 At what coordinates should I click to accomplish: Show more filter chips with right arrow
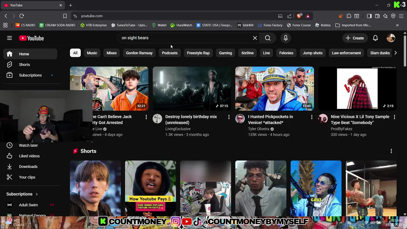click(396, 53)
